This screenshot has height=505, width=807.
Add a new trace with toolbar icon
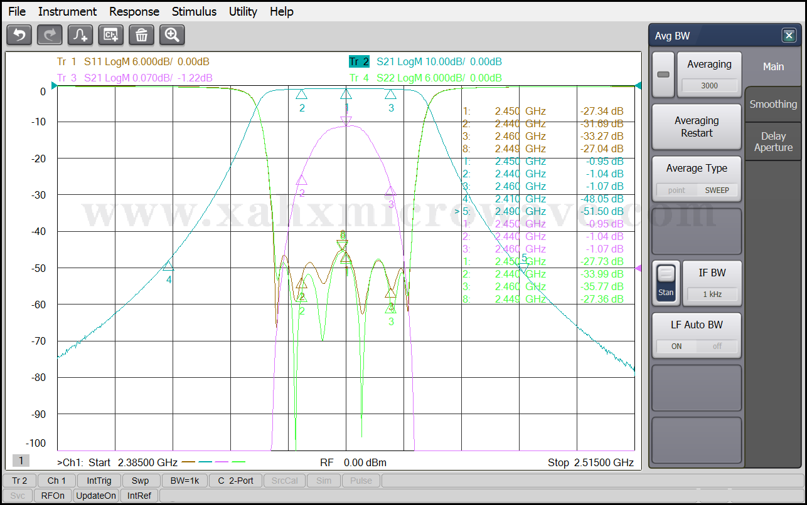[80, 35]
